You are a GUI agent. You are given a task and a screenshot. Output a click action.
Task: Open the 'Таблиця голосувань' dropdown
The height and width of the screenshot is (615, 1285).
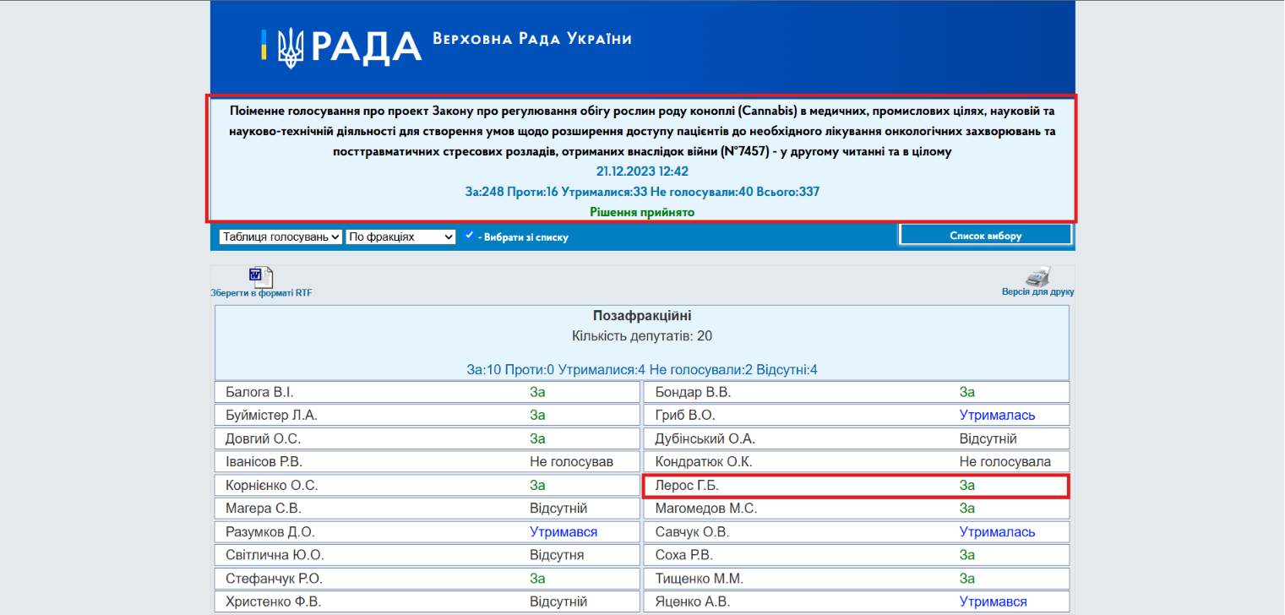(280, 237)
